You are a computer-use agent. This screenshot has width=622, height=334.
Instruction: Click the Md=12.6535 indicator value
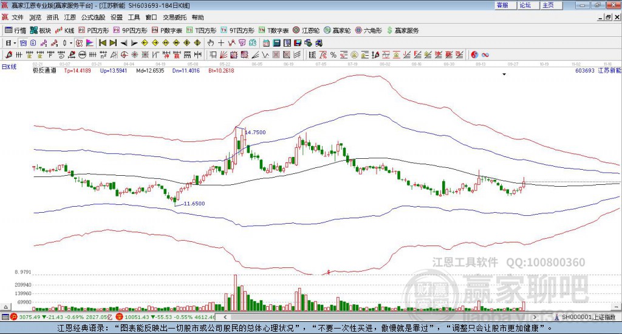pyautogui.click(x=150, y=70)
